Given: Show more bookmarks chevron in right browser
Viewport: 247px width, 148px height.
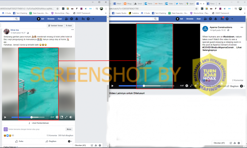Looking at the screenshot, I should click(x=245, y=13).
